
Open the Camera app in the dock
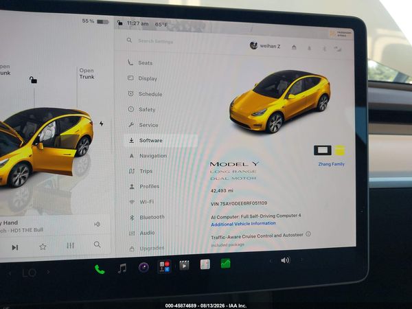pos(144,268)
